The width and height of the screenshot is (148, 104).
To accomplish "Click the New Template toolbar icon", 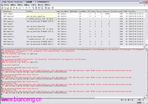I will (x=5, y=8).
